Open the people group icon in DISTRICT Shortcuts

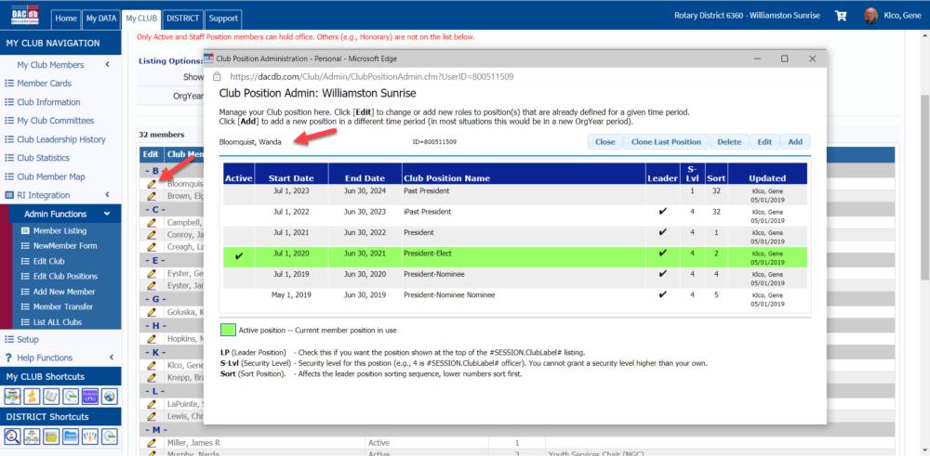point(90,436)
